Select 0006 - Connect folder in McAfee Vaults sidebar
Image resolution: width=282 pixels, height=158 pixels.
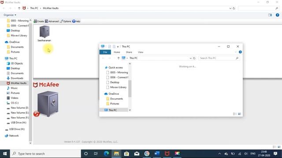[x=18, y=25]
